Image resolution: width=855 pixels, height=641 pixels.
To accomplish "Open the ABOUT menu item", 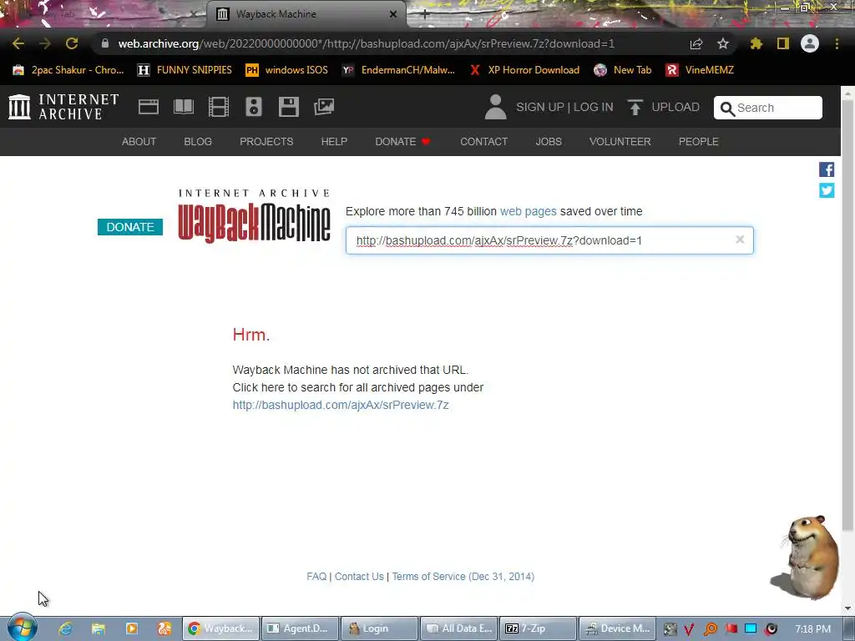I will pyautogui.click(x=139, y=142).
